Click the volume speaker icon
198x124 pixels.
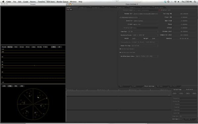click(x=178, y=2)
